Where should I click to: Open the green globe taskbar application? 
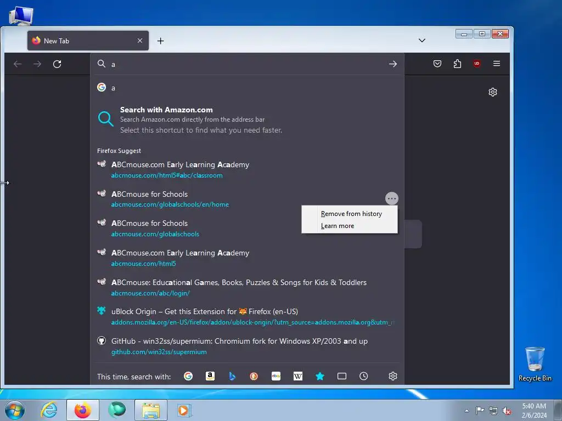point(117,410)
